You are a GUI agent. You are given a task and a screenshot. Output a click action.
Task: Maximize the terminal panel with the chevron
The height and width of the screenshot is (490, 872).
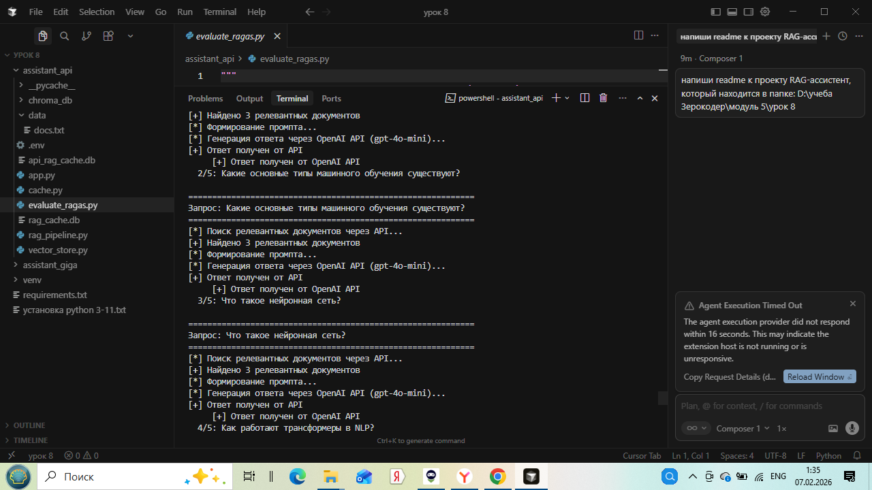tap(640, 98)
